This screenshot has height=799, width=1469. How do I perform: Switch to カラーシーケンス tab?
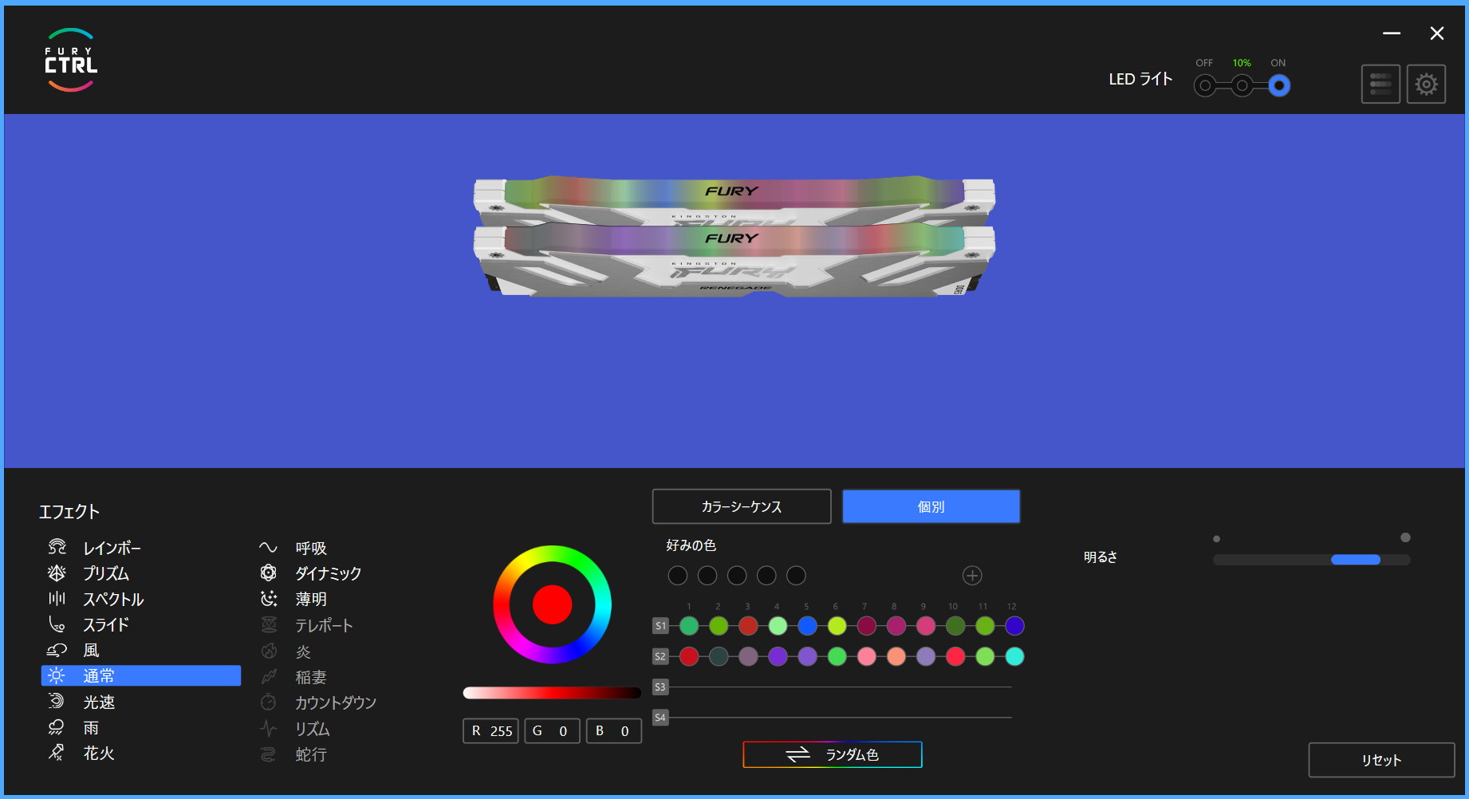tap(742, 506)
